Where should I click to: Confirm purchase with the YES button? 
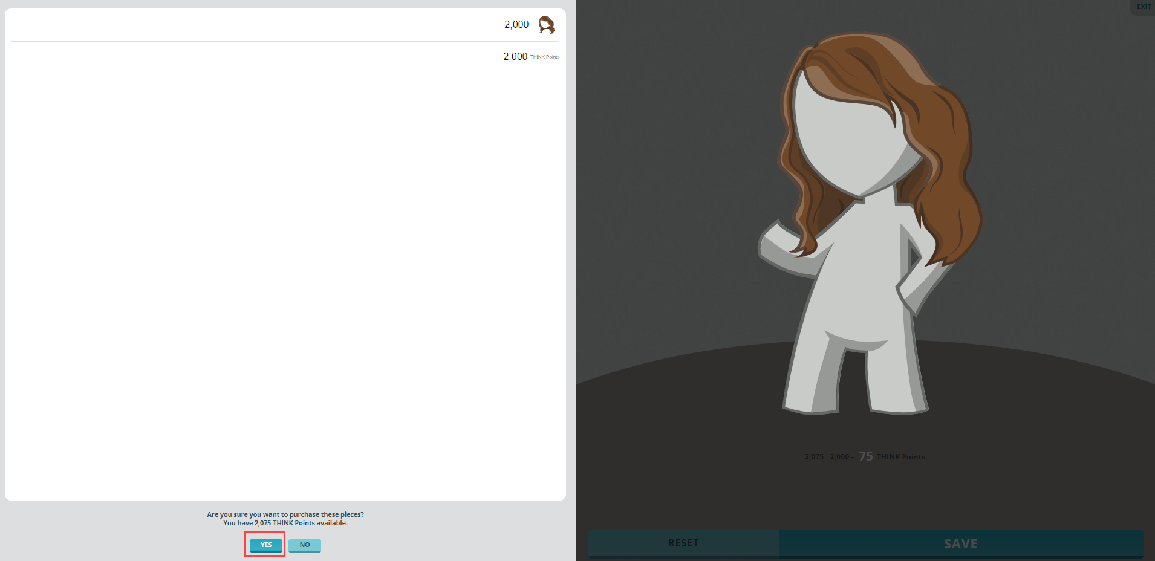click(266, 545)
